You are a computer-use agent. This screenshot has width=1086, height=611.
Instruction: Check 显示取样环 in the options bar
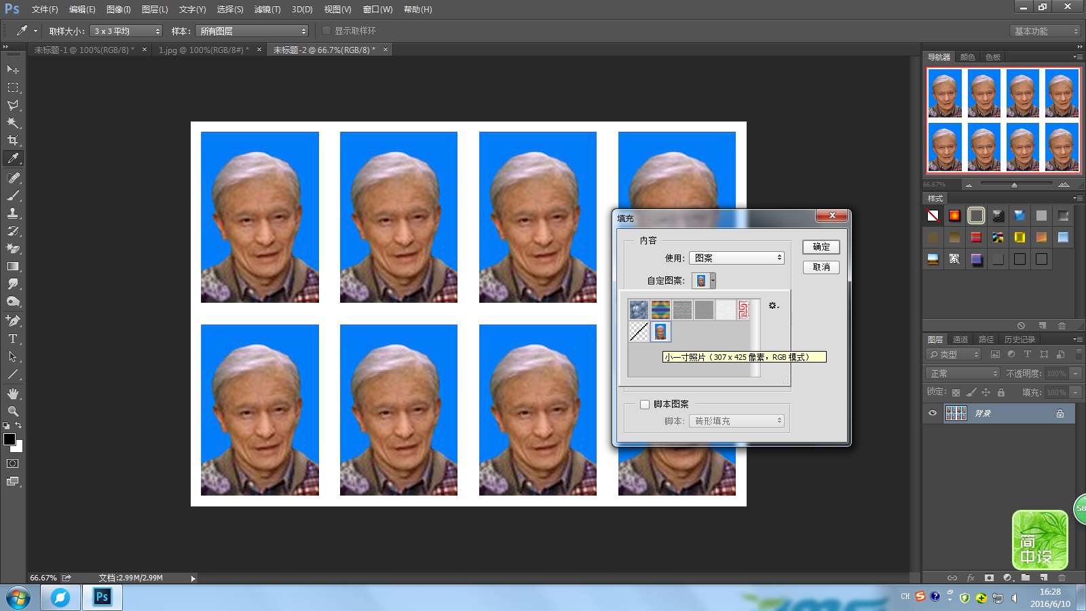pyautogui.click(x=326, y=30)
